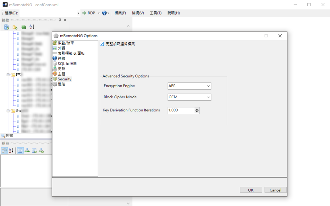Open the 檔案(F) menu

(x=120, y=13)
